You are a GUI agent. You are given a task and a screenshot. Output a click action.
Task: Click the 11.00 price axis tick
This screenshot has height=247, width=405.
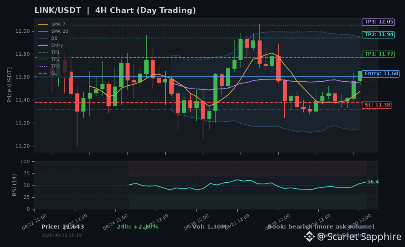pos(22,146)
